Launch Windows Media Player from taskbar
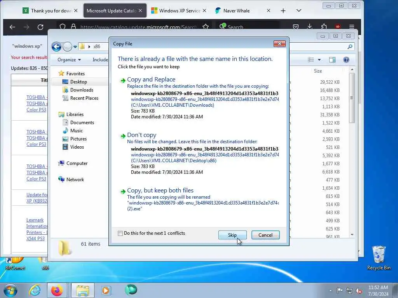 (106, 290)
